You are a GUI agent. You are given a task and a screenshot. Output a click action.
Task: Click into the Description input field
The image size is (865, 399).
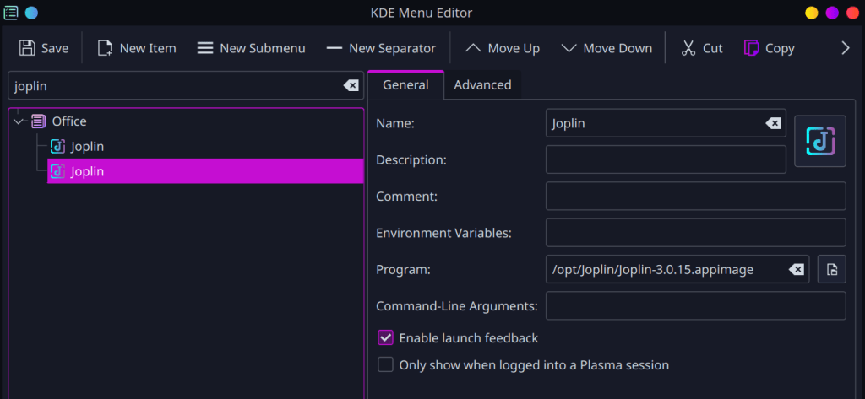pyautogui.click(x=666, y=159)
